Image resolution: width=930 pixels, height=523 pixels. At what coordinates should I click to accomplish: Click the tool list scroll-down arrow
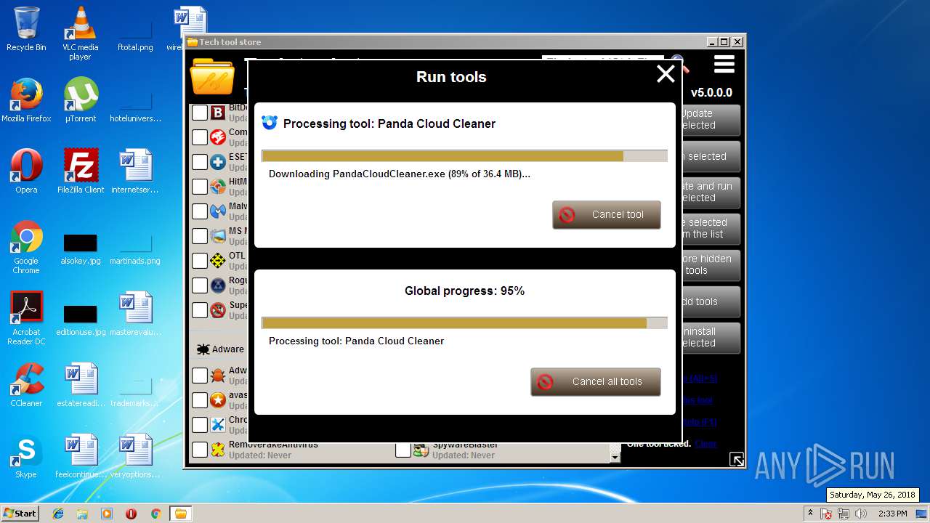(615, 458)
